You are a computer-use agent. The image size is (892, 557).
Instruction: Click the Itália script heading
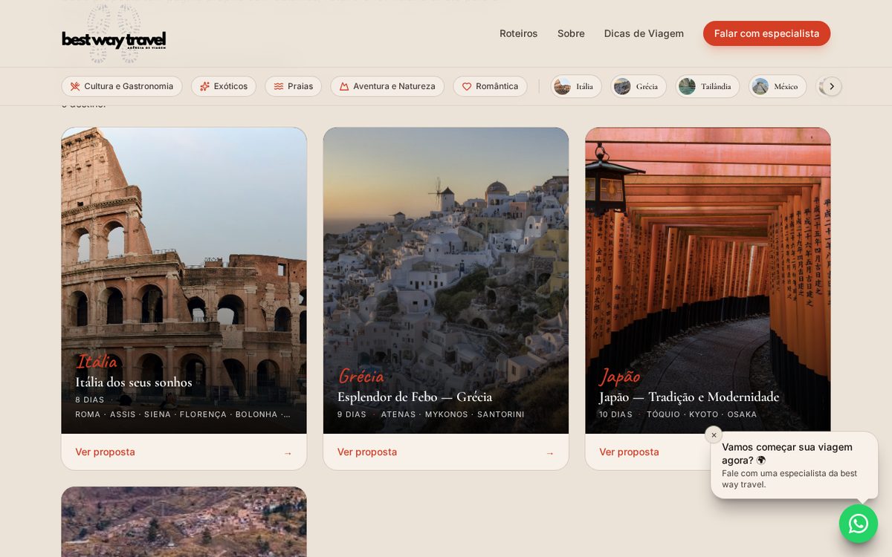pyautogui.click(x=97, y=362)
